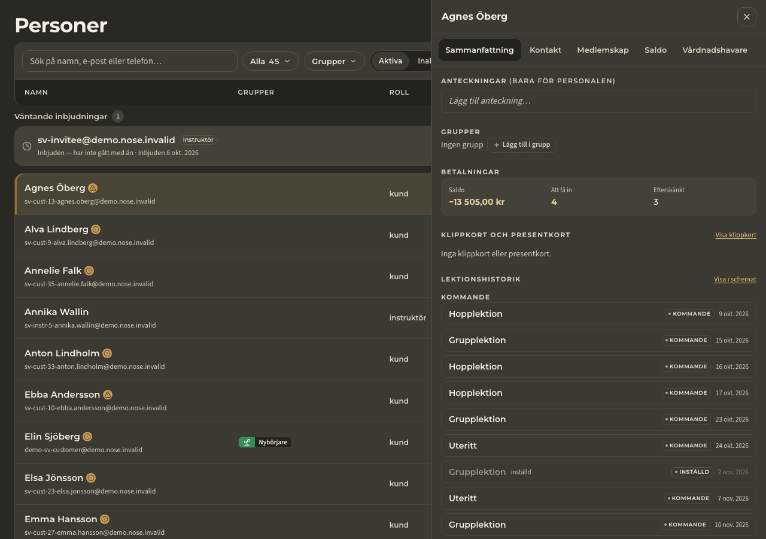Screen dimensions: 766x539
Task: Click the Instruktör badge on the pending invite
Action: click(198, 140)
